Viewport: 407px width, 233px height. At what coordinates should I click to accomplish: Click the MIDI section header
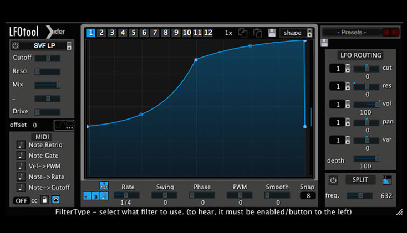[x=42, y=137]
